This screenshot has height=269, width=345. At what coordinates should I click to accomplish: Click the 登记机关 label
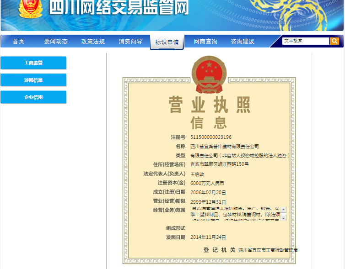click(x=219, y=250)
